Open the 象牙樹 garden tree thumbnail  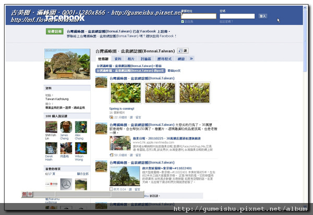coord(125,176)
